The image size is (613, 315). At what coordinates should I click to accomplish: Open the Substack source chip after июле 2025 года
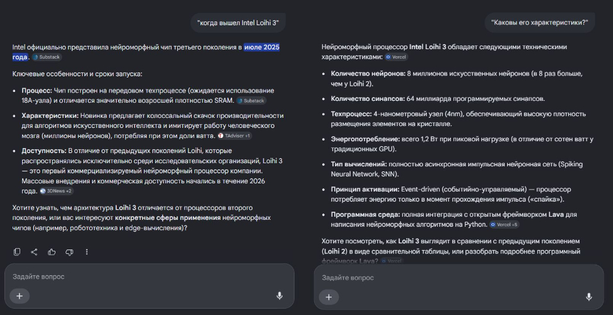[x=47, y=57]
